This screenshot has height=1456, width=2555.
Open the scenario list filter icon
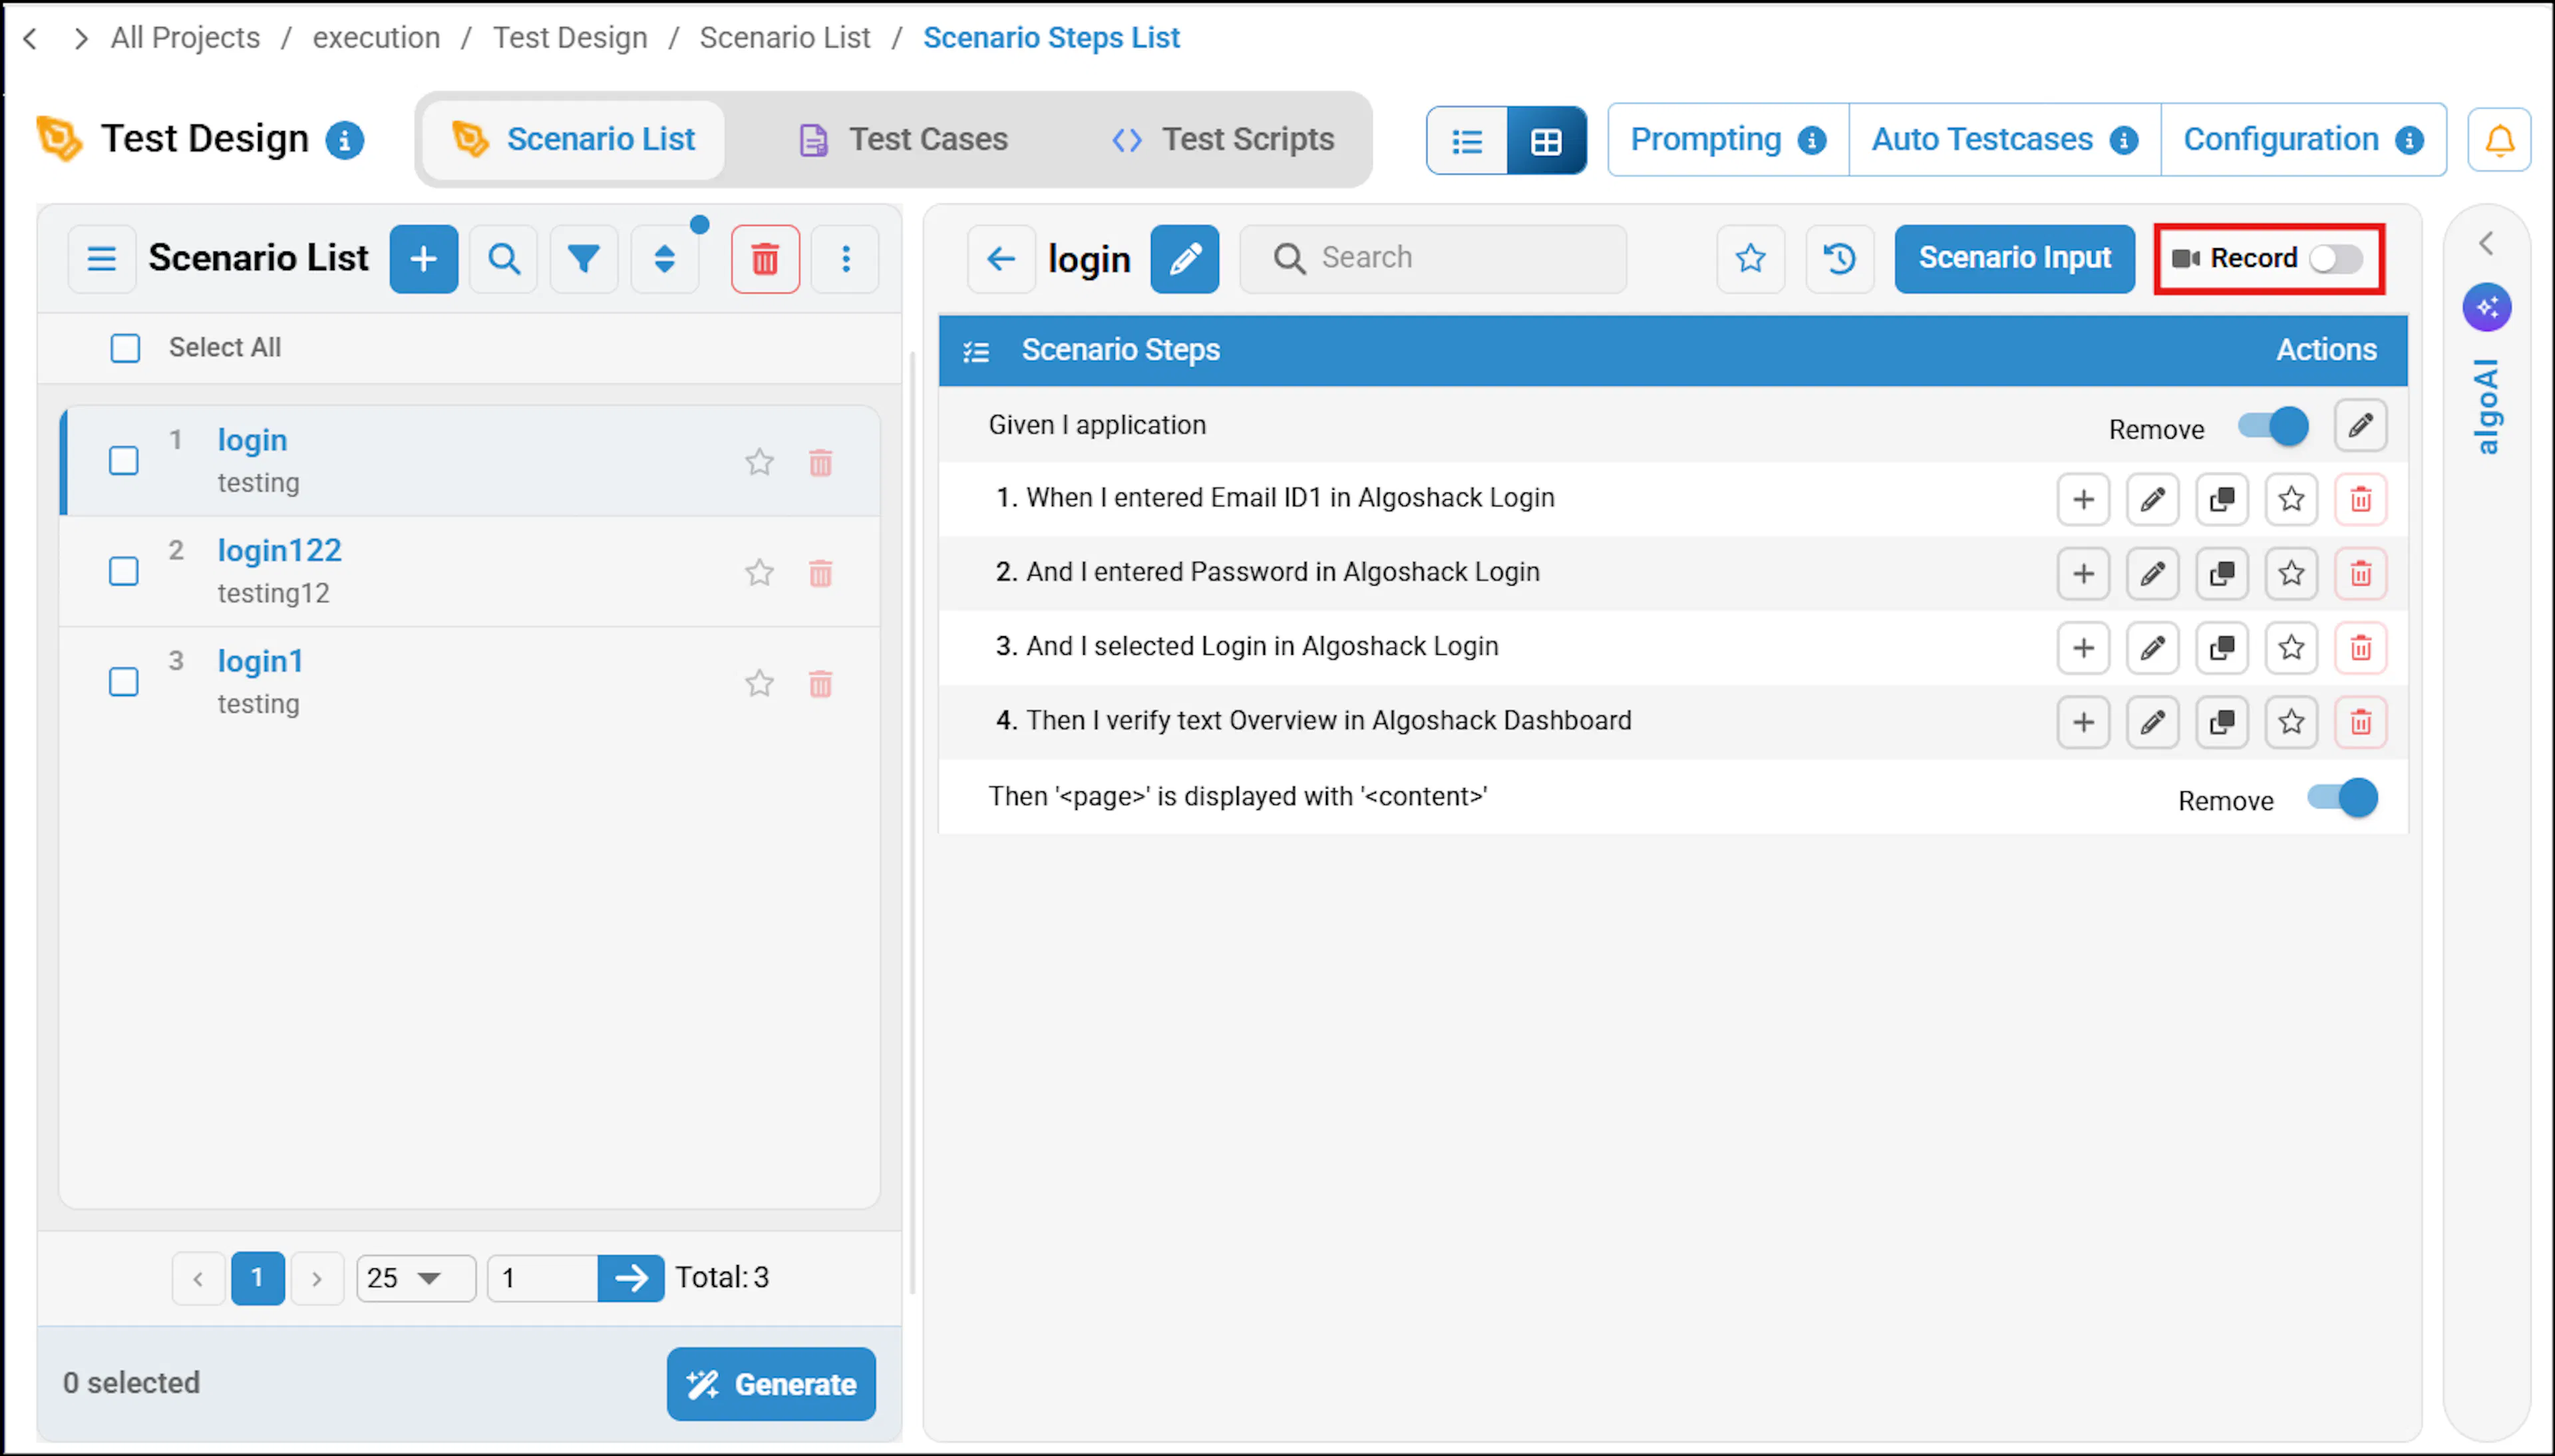click(x=584, y=259)
